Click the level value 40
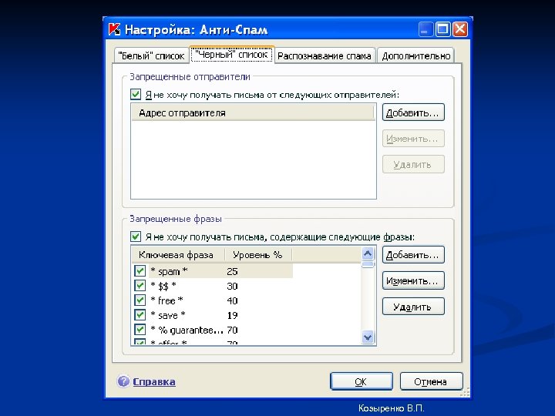 pyautogui.click(x=232, y=300)
